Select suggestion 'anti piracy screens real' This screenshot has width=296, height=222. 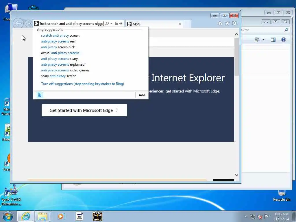point(58,41)
